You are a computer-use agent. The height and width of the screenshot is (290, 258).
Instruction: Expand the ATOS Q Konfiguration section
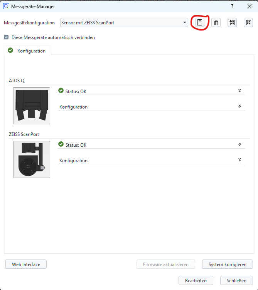239,106
